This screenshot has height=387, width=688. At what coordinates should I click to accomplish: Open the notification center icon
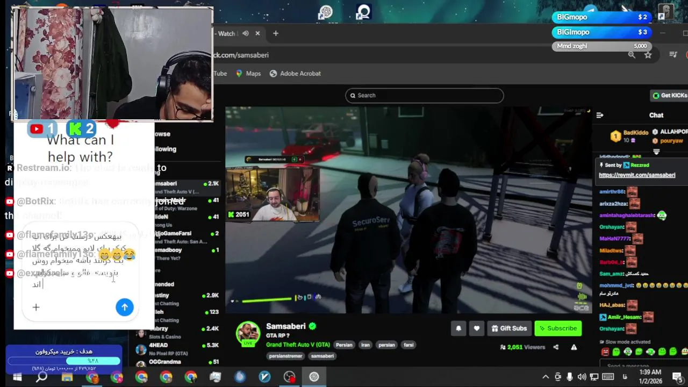tap(677, 377)
